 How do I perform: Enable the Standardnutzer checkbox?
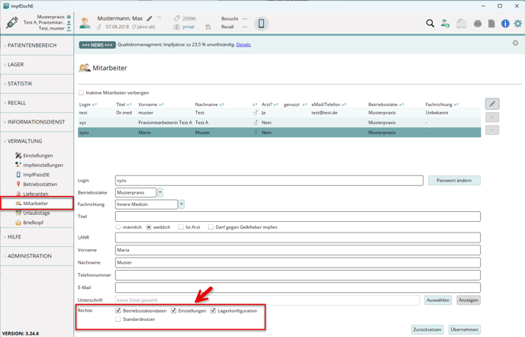point(118,319)
